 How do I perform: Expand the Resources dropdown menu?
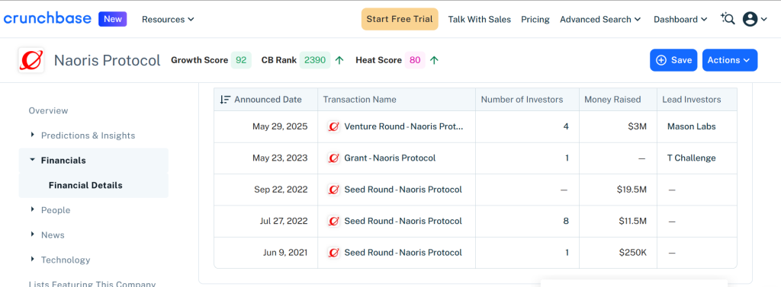[168, 19]
